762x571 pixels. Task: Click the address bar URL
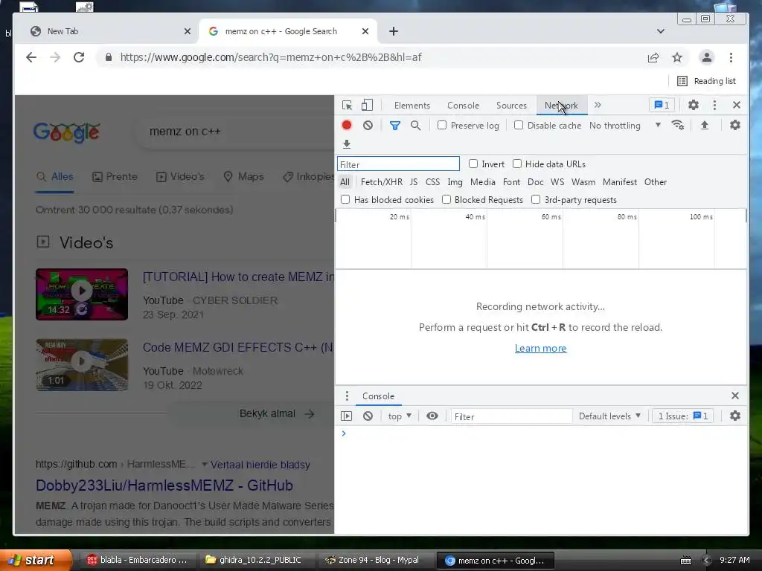click(x=271, y=57)
